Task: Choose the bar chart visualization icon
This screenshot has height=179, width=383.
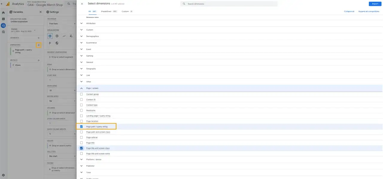Action: (x=50, y=43)
